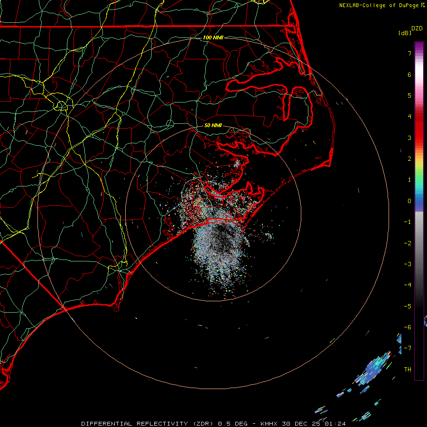Click the 1 value on the color scale
This screenshot has height=427, width=427.
point(409,180)
